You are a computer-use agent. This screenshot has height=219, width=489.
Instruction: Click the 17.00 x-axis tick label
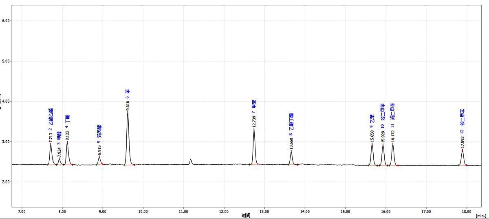tap(426, 211)
